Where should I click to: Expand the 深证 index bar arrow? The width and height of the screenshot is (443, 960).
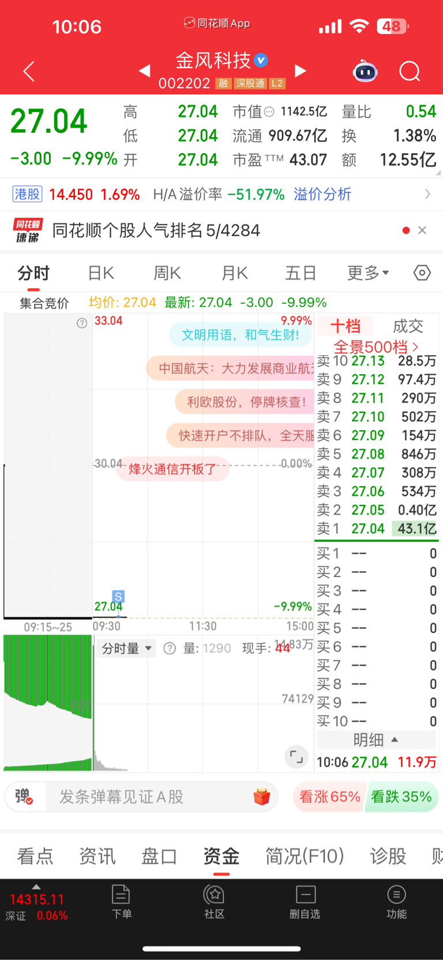pyautogui.click(x=36, y=887)
